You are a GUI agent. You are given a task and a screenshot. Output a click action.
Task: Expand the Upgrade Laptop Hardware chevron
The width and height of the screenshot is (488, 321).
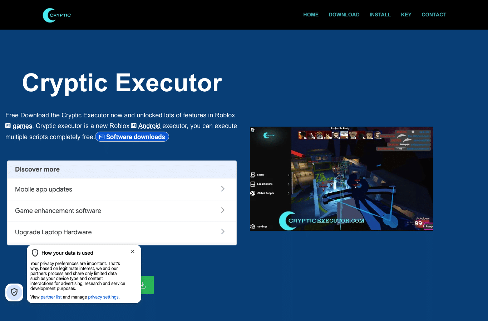[223, 231]
